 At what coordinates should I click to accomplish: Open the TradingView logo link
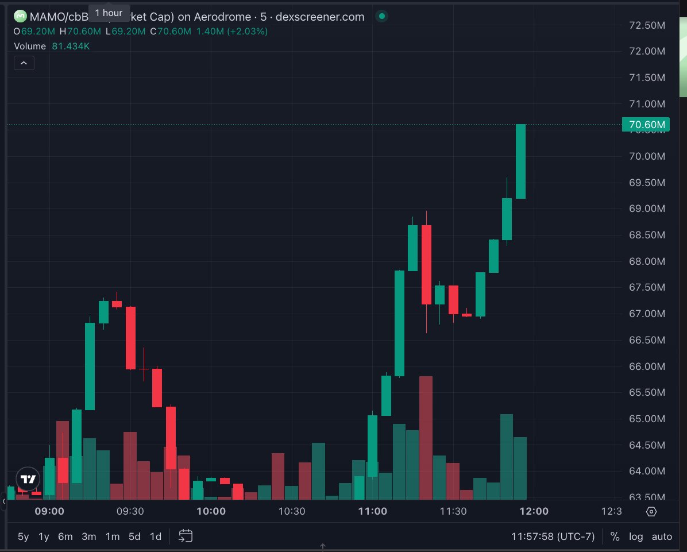click(28, 478)
